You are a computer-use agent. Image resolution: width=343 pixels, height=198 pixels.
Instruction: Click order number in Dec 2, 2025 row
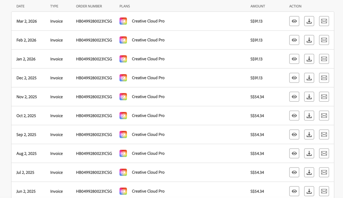(94, 78)
